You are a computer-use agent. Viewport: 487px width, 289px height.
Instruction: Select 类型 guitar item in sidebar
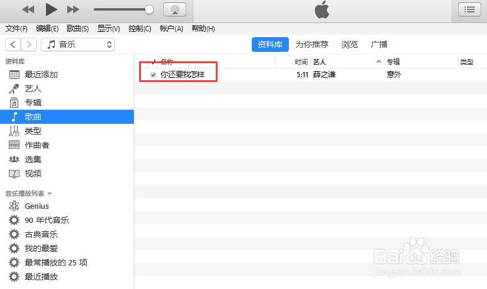tap(67, 131)
